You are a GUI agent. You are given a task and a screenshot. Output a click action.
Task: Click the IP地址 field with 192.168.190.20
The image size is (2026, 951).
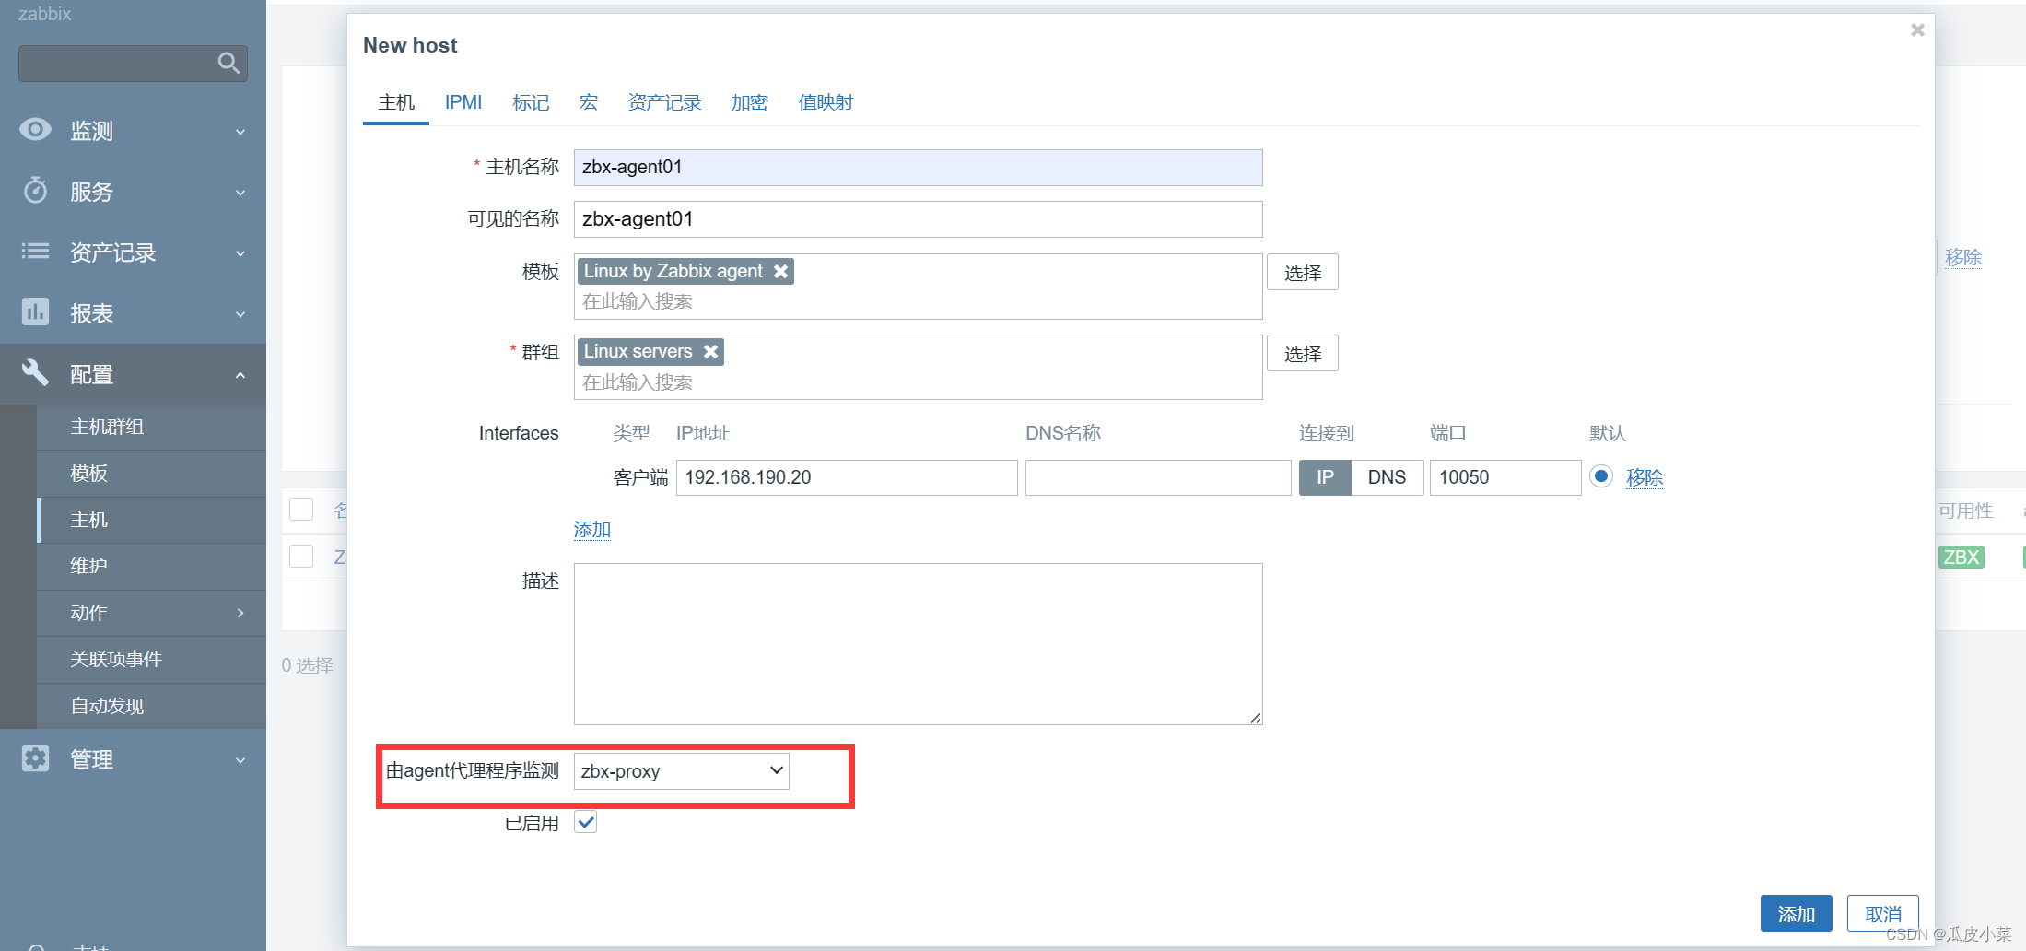point(847,477)
